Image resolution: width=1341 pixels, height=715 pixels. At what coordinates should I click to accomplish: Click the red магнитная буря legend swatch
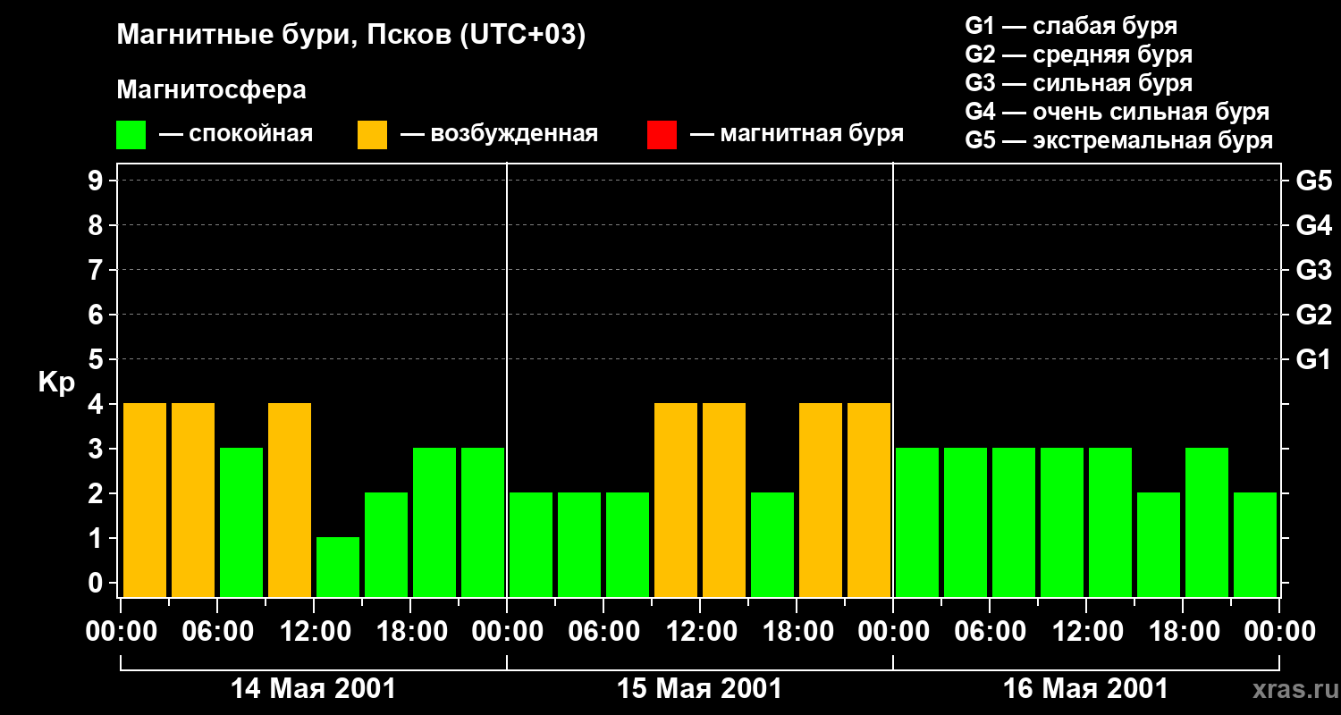[x=662, y=135]
